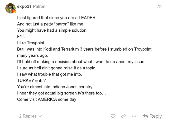Expand the 2 Replies chevron
This screenshot has height=124, width=182.
point(40,116)
